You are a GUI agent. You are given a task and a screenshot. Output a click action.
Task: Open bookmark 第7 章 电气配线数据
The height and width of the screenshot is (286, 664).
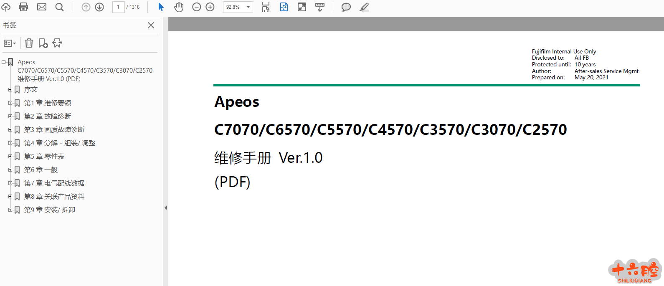tap(54, 183)
